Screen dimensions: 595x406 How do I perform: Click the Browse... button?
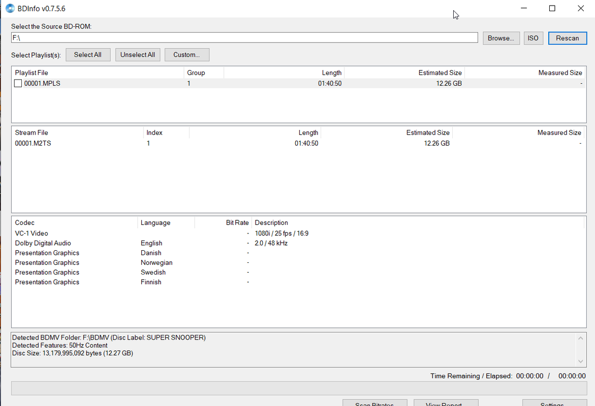pos(501,38)
